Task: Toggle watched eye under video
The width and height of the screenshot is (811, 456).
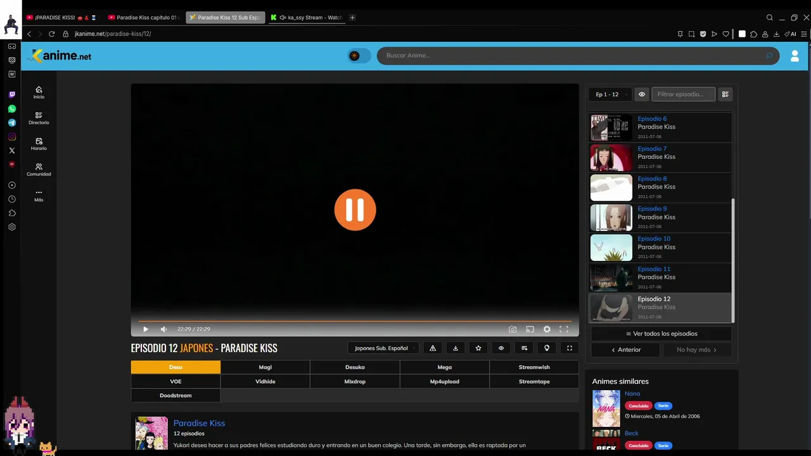Action: [501, 348]
